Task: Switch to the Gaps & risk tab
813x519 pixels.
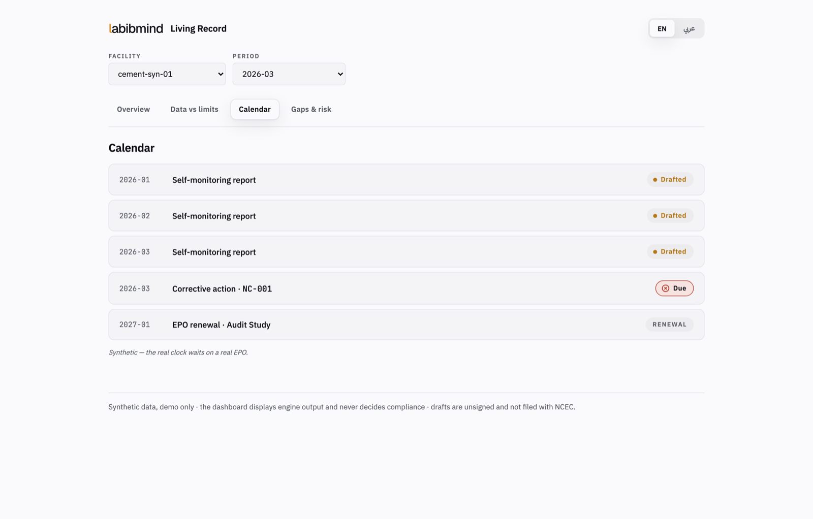Action: (311, 109)
